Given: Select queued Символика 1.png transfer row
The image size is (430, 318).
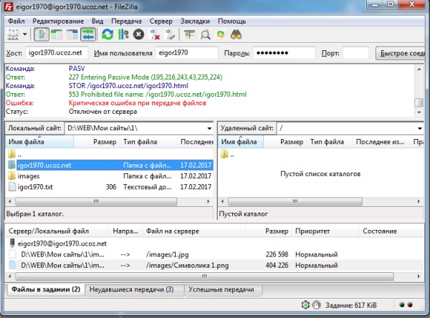Looking at the screenshot, I should click(214, 266).
